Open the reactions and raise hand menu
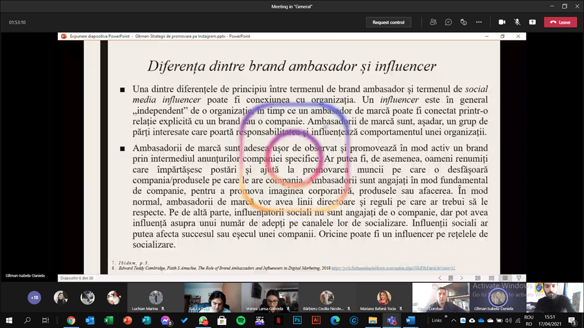Screen dimensions: 584x328 (x=464, y=22)
